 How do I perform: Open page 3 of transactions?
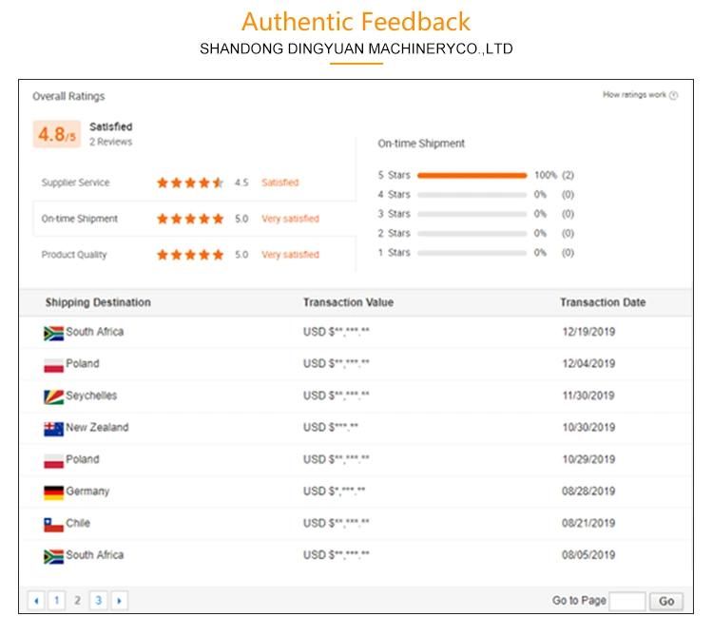pyautogui.click(x=98, y=601)
